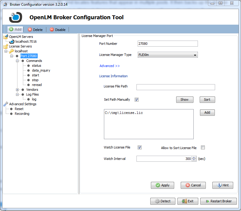The image size is (241, 211).
Task: Click the key icon beside localhost
Action: pyautogui.click(x=11, y=51)
